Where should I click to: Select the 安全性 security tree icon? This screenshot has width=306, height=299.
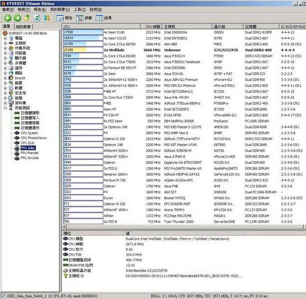(x=11, y=93)
